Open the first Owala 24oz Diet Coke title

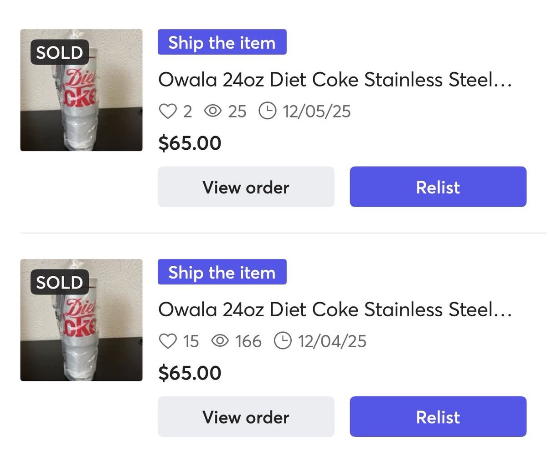(335, 80)
